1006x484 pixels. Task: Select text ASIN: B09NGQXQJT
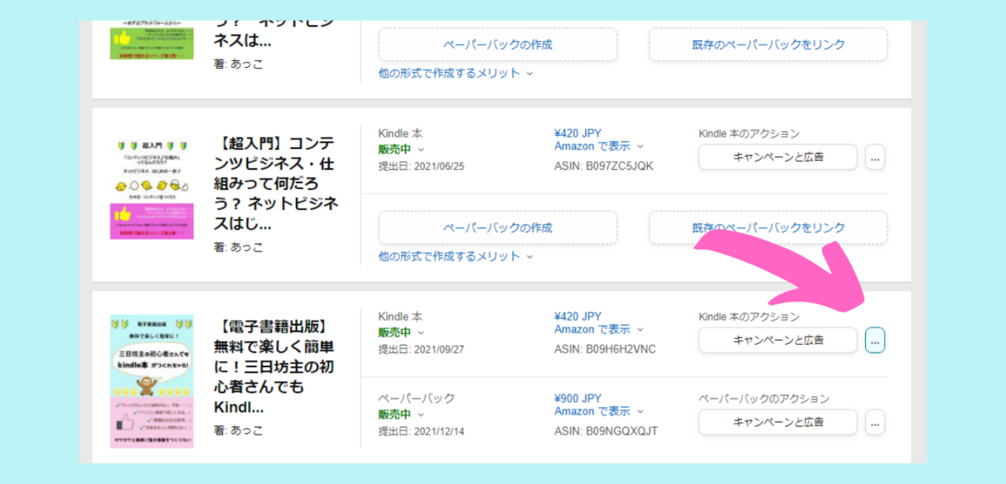(x=606, y=431)
